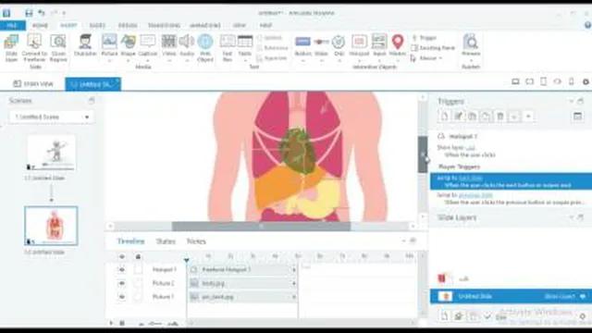592x333 pixels.
Task: Expand the Freeform Hotspot 1 timeline entry
Action: point(294,269)
